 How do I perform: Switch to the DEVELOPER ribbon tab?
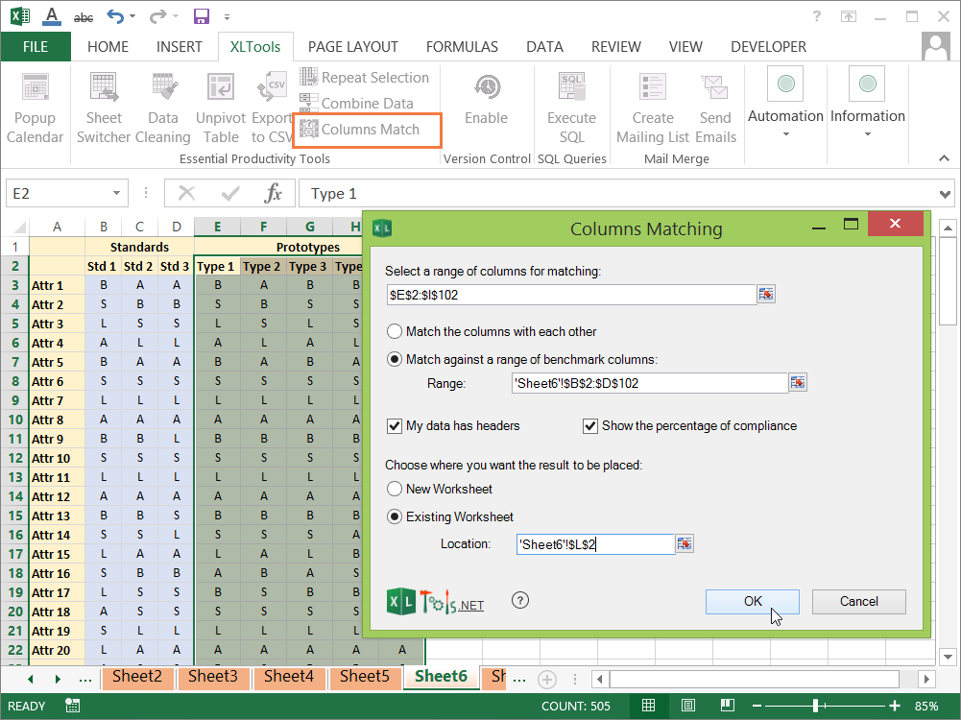point(768,46)
